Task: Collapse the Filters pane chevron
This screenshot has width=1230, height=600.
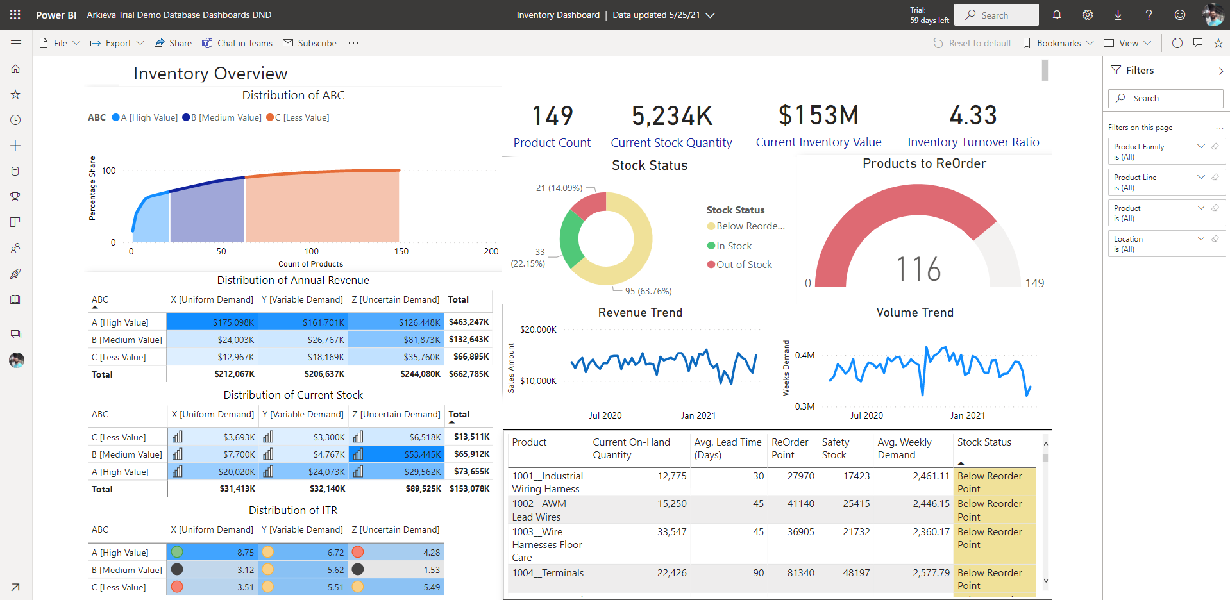Action: pyautogui.click(x=1220, y=71)
